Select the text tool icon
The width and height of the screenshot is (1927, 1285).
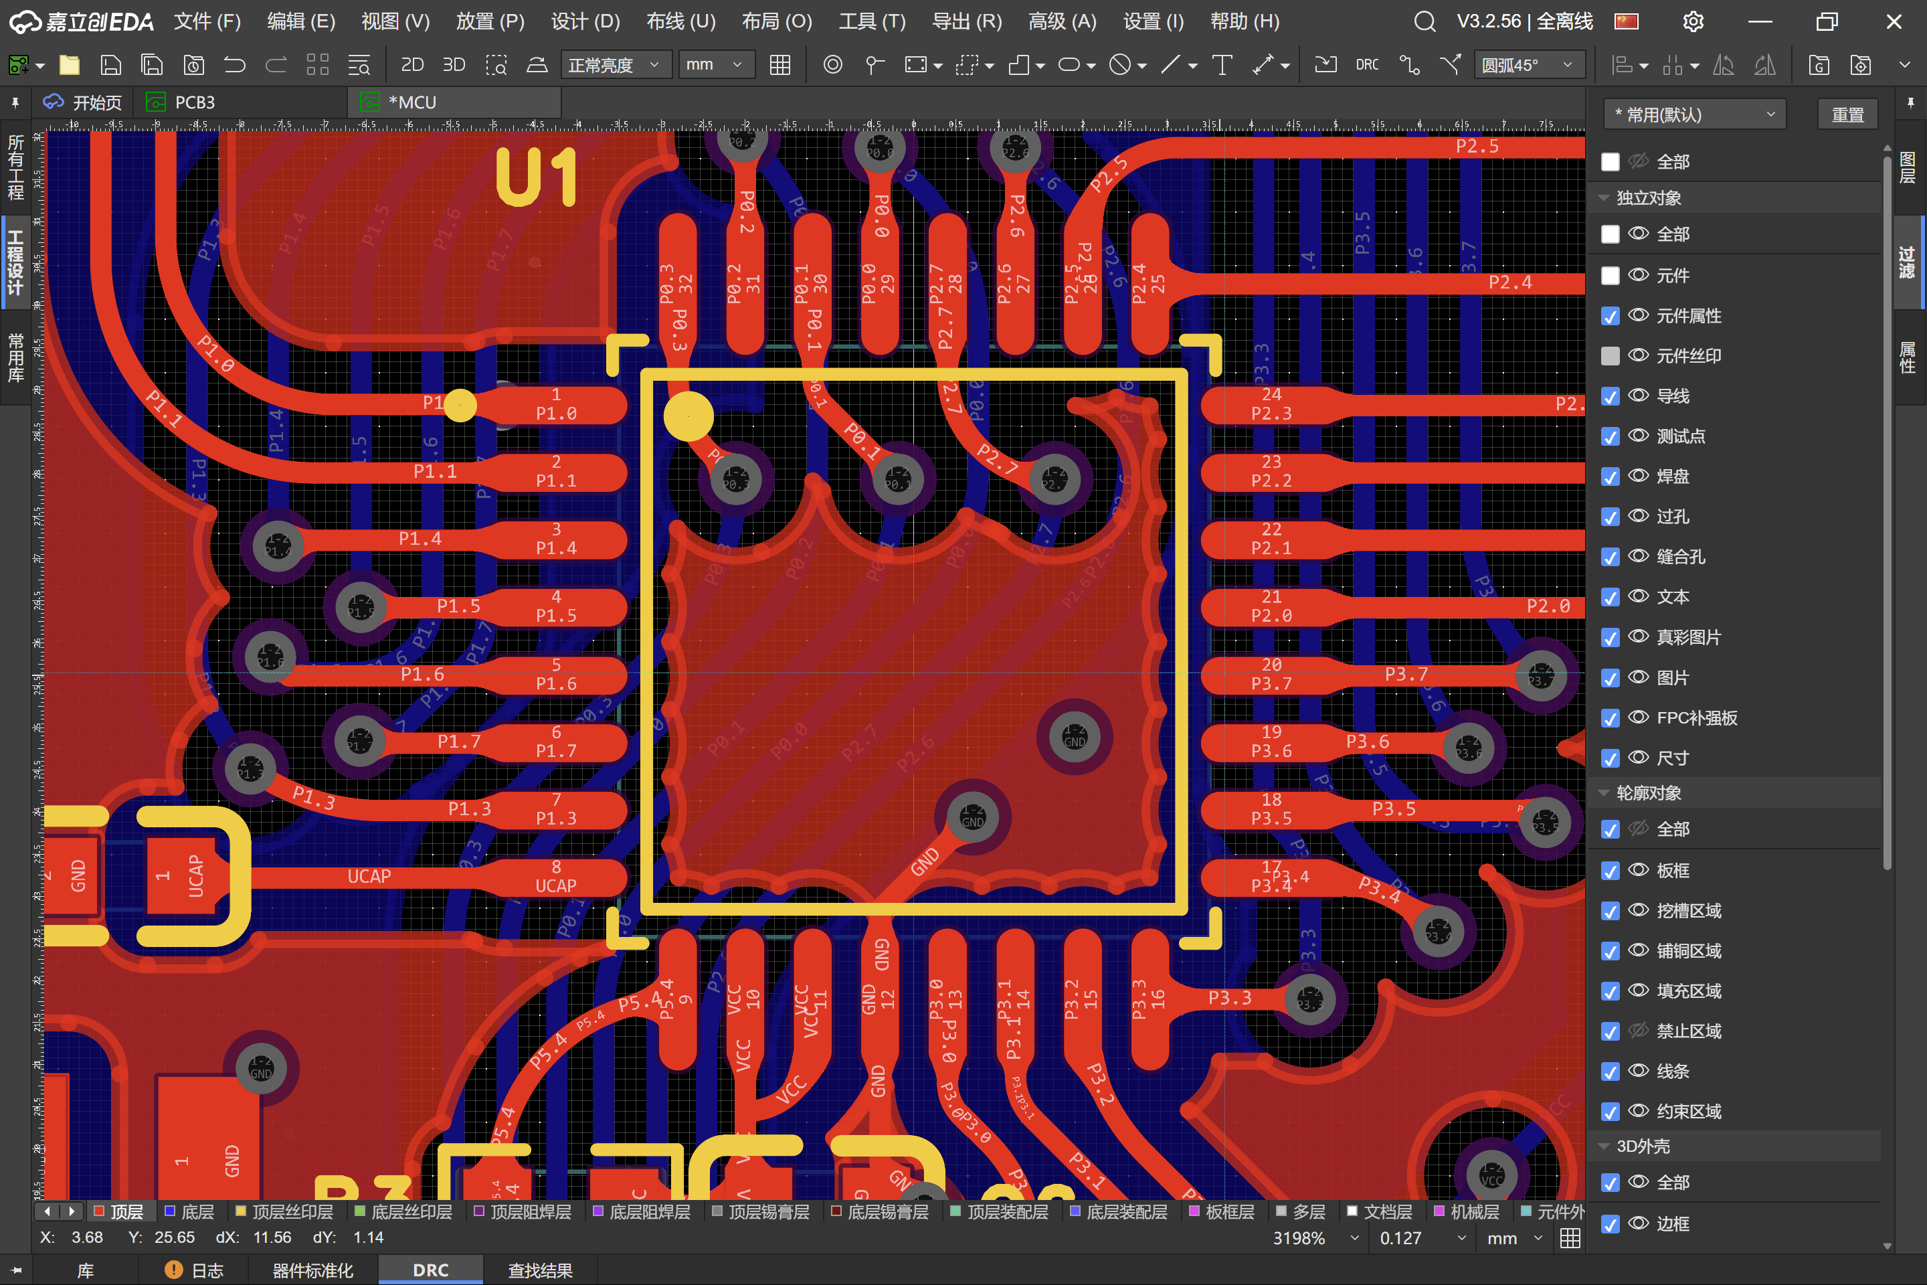[x=1222, y=65]
